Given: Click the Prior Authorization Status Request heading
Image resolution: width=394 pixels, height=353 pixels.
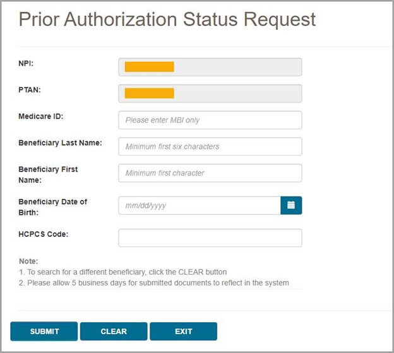Looking at the screenshot, I should [x=167, y=20].
